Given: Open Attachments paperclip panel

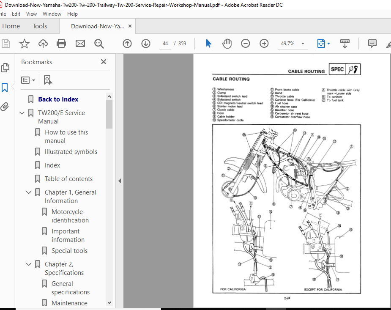Looking at the screenshot, I should coord(5,107).
